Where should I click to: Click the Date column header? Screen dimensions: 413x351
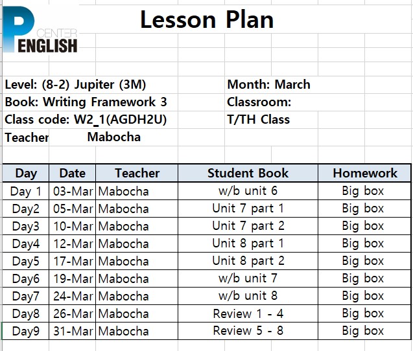point(72,173)
